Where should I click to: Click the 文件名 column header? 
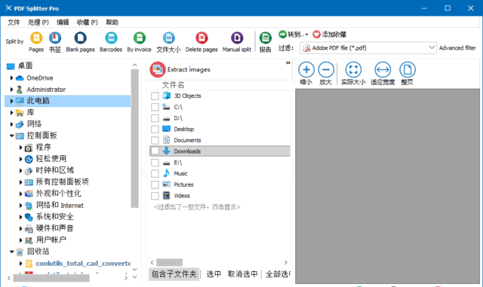click(x=173, y=85)
